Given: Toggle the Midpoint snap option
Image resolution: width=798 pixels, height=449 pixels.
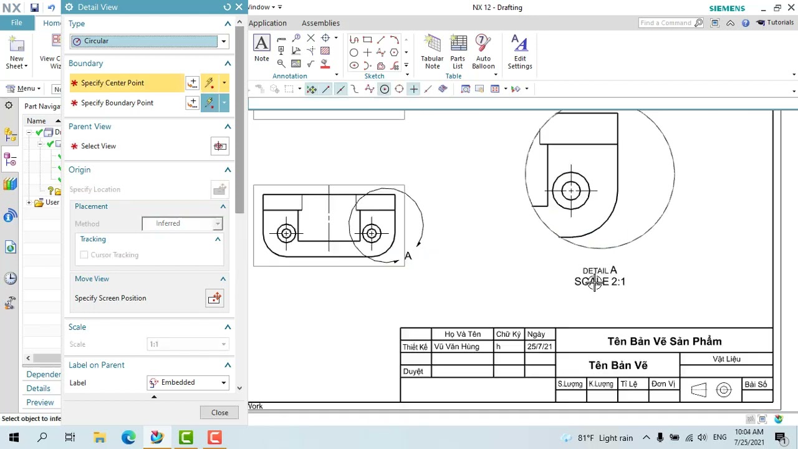Looking at the screenshot, I should (x=340, y=89).
